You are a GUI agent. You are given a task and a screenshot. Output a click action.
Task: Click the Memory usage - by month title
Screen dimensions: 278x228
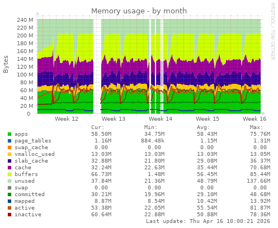pos(139,11)
